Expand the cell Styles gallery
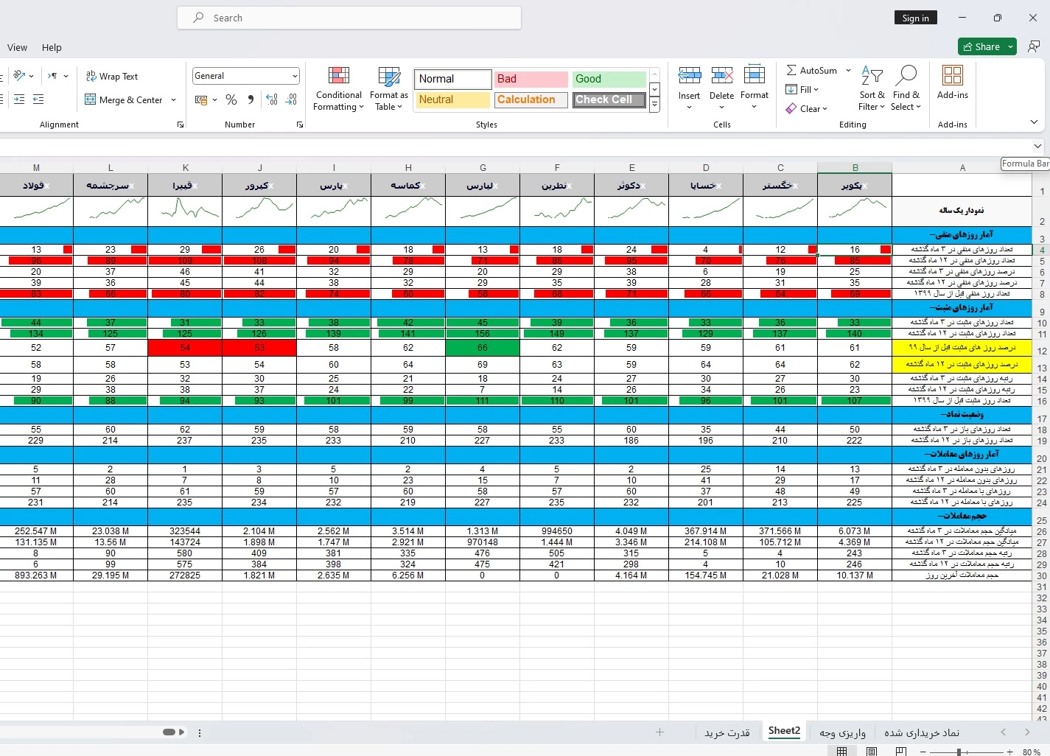 tap(654, 105)
